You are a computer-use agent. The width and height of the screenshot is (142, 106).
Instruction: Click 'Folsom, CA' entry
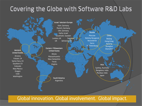pyautogui.click(x=18, y=59)
